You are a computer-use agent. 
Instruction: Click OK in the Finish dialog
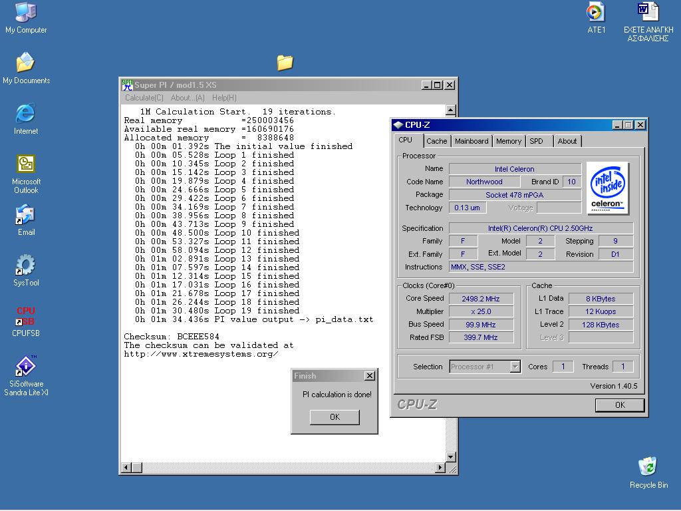coord(335,417)
